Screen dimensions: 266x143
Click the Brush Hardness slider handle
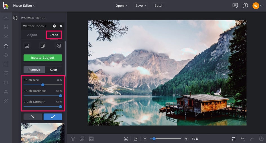(60, 96)
